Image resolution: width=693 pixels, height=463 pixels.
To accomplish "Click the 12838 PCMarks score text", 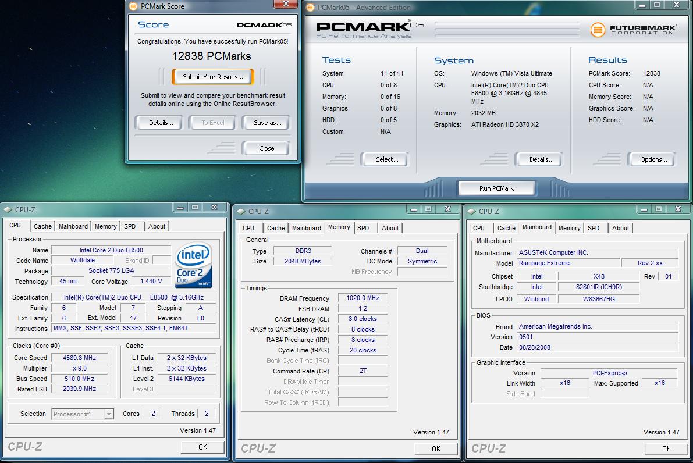I will pos(211,56).
